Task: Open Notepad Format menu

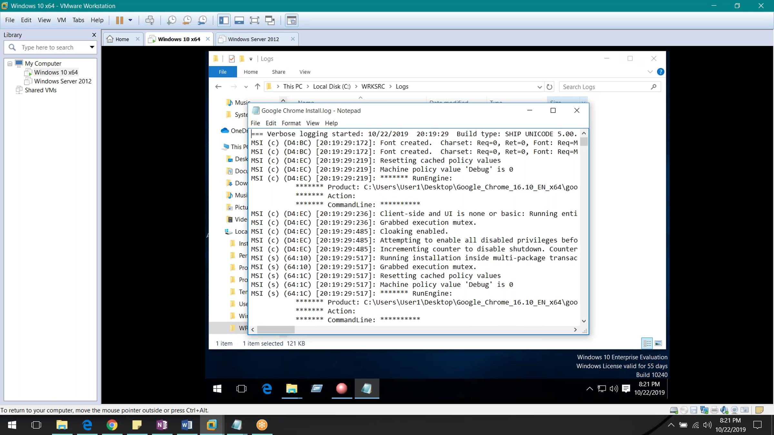Action: [291, 123]
